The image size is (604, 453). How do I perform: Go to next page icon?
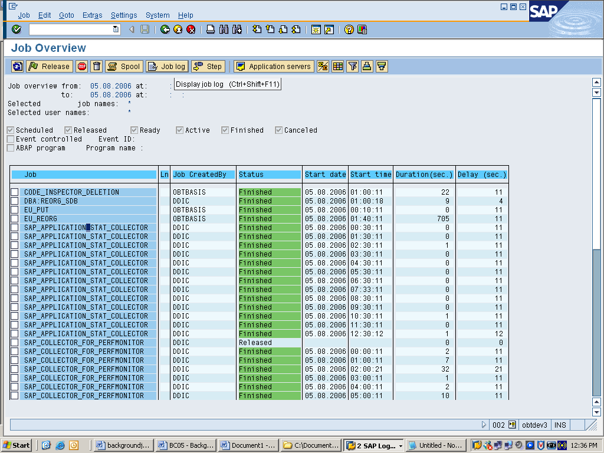[x=283, y=29]
